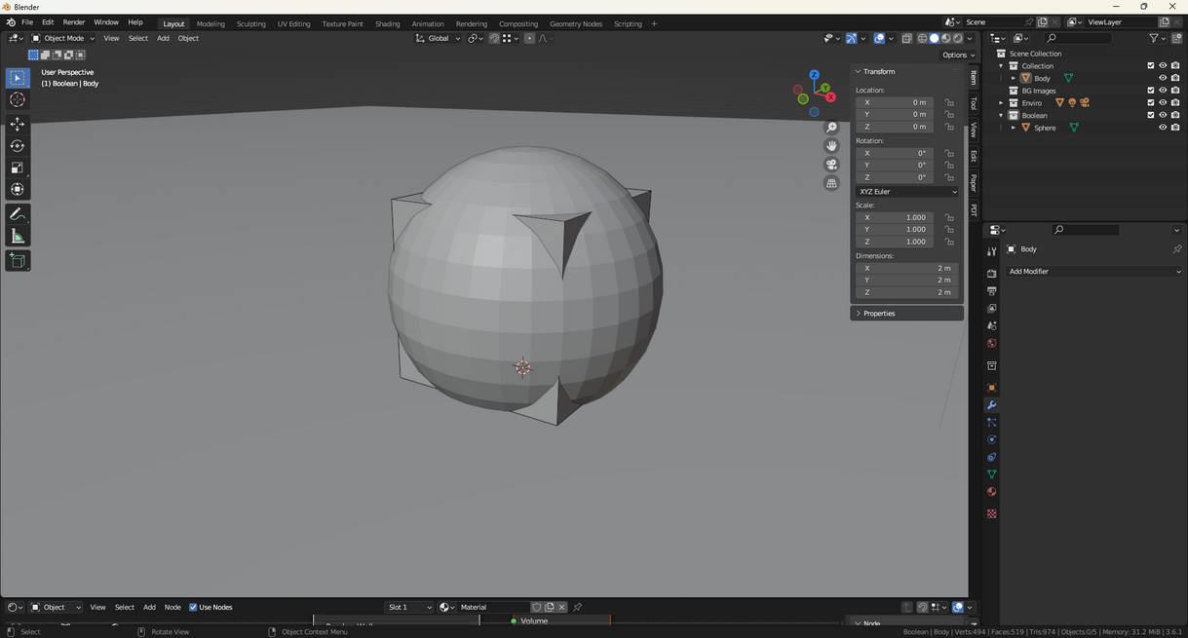Open Modifier properties wrench tab
The height and width of the screenshot is (638, 1188).
tap(991, 405)
